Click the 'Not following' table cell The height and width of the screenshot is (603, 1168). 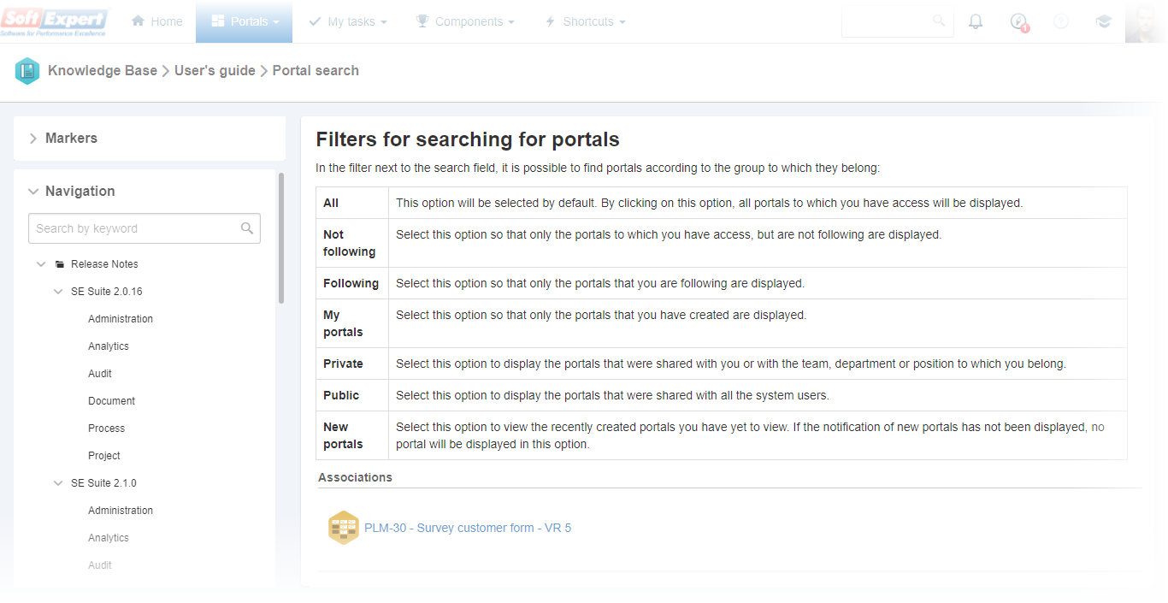click(352, 243)
